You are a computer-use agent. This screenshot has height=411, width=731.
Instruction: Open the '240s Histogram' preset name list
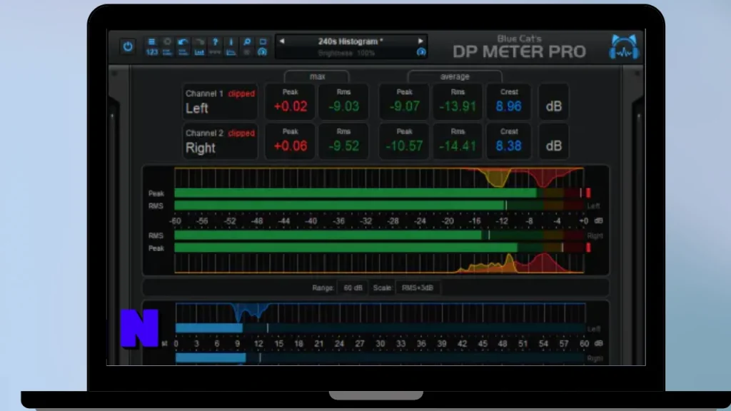coord(351,41)
